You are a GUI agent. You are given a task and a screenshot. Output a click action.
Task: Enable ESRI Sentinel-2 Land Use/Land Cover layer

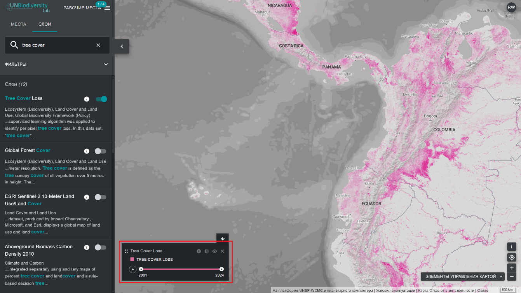(x=100, y=197)
